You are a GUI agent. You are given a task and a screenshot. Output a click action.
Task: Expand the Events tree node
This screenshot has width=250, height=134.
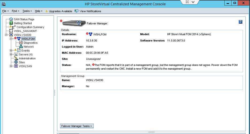pos(11,51)
